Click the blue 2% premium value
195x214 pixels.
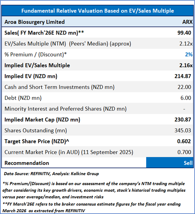189,55
